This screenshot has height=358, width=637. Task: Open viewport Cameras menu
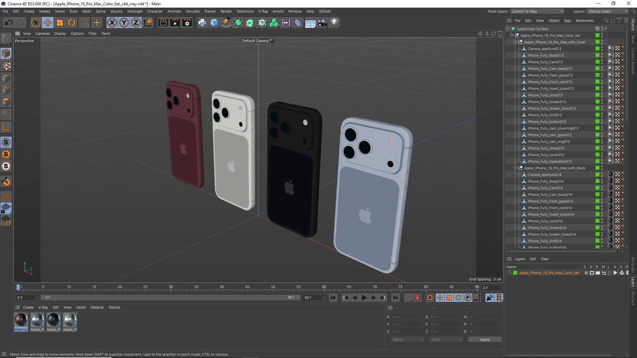click(42, 33)
